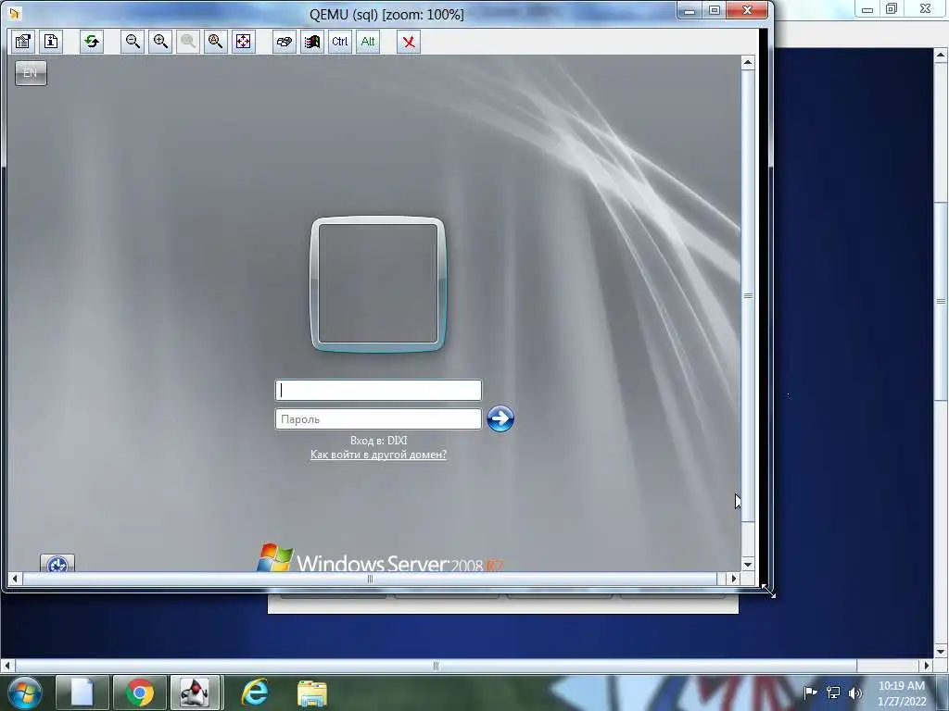
Task: Toggle the Ctrl key lock
Action: click(x=339, y=42)
